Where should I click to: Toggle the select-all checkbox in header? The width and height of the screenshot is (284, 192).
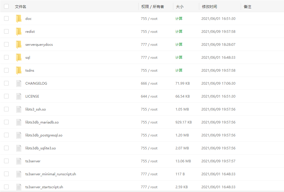(6, 6)
